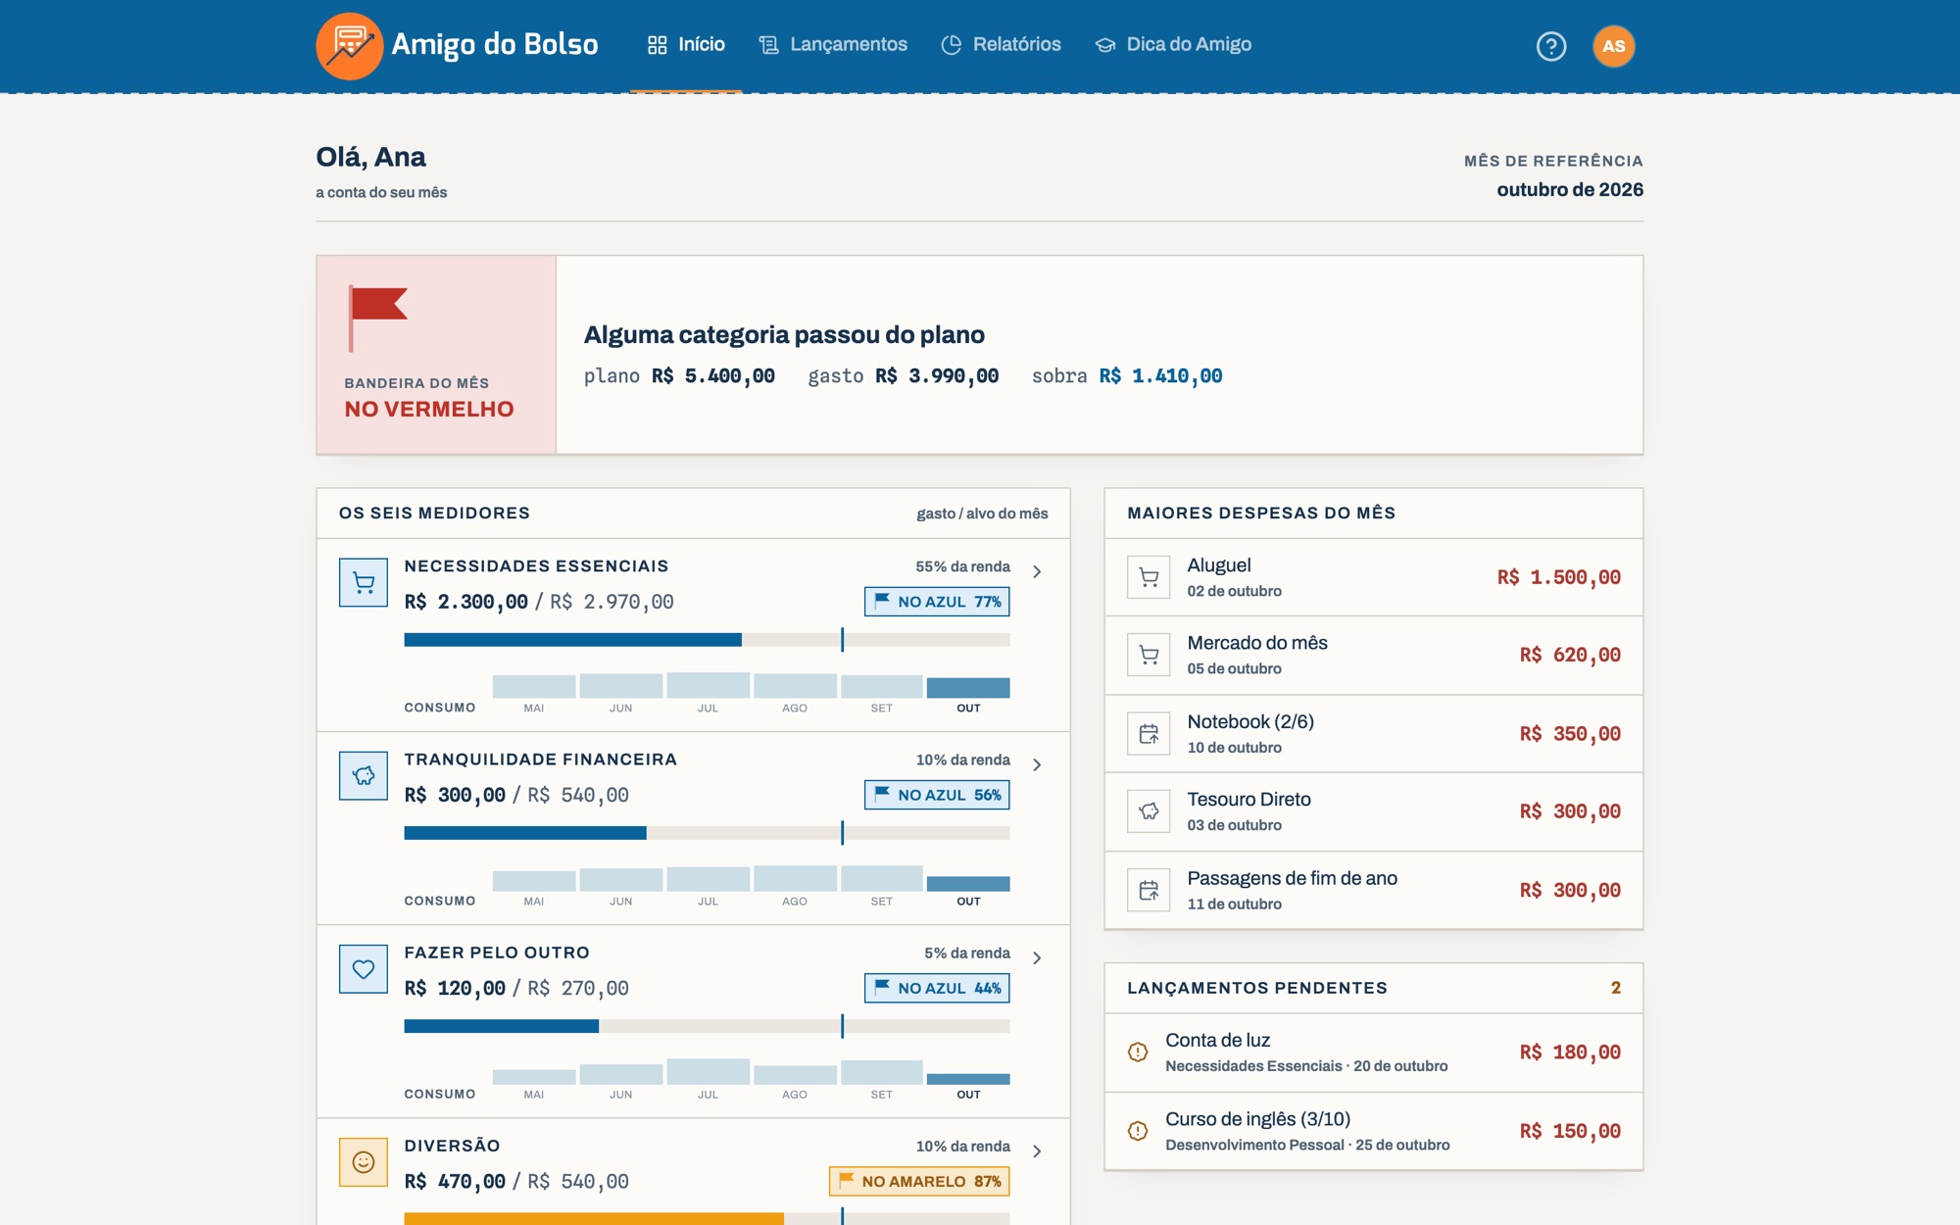The height and width of the screenshot is (1225, 1960).
Task: Click the Necessidades Essenciais progress bar
Action: point(707,640)
